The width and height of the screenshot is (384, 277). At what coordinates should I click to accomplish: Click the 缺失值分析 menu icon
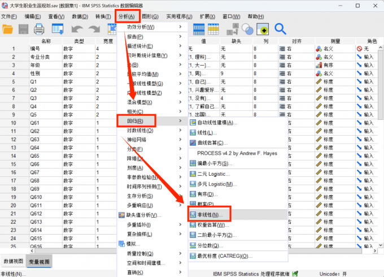point(122,215)
